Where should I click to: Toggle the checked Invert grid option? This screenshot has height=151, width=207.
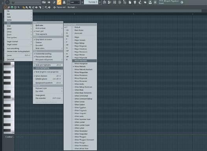pos(48,31)
